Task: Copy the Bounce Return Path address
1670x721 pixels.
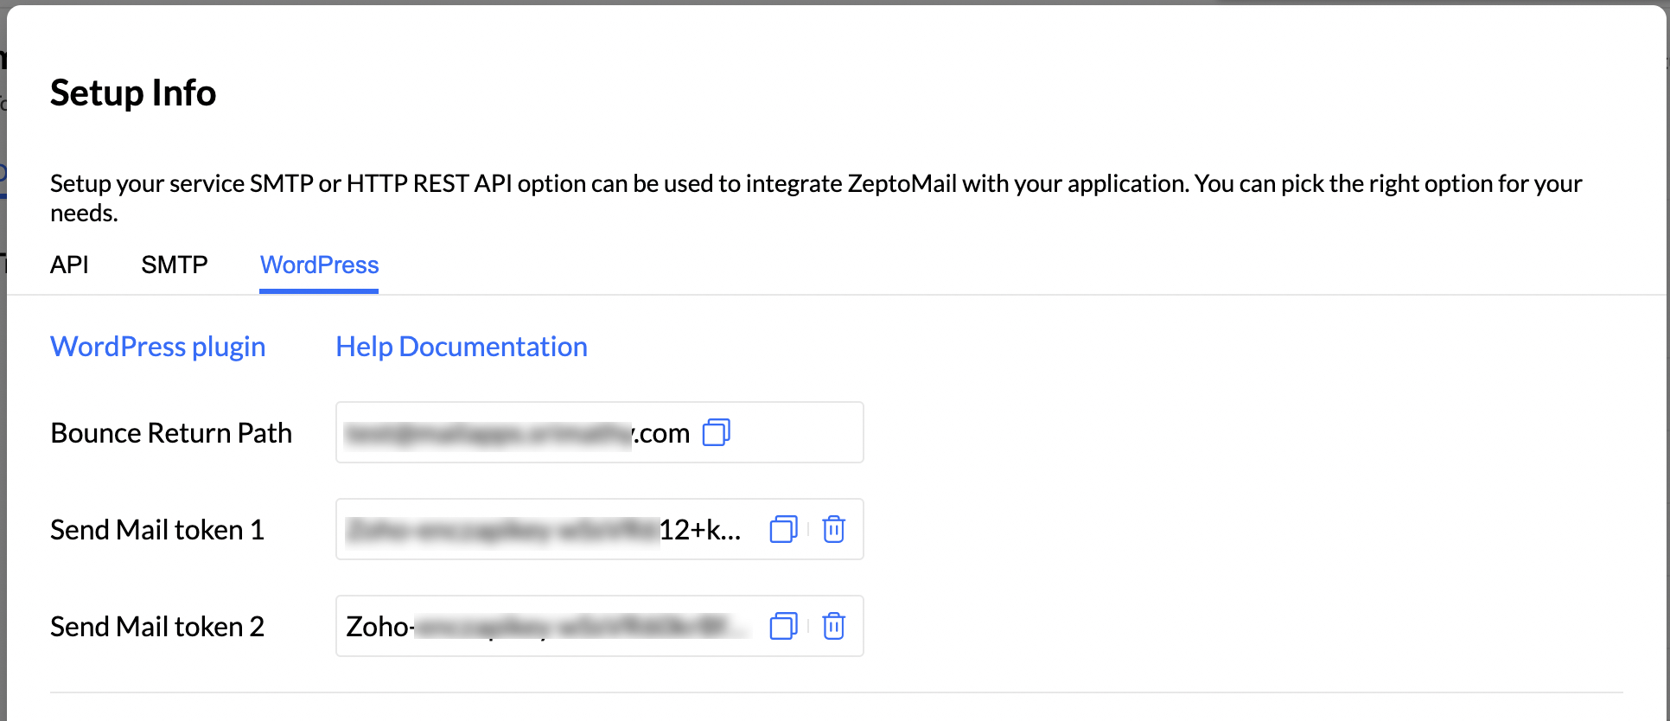Action: [x=716, y=432]
